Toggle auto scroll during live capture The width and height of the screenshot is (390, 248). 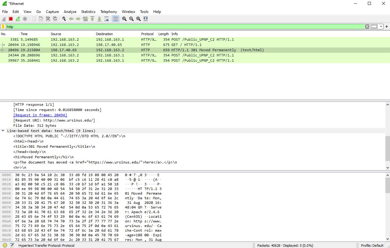point(107,19)
